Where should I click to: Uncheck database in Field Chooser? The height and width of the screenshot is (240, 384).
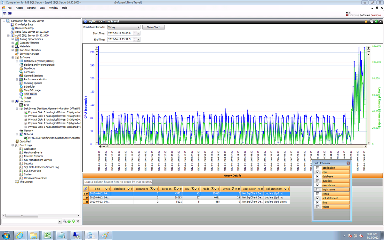[x=317, y=176]
